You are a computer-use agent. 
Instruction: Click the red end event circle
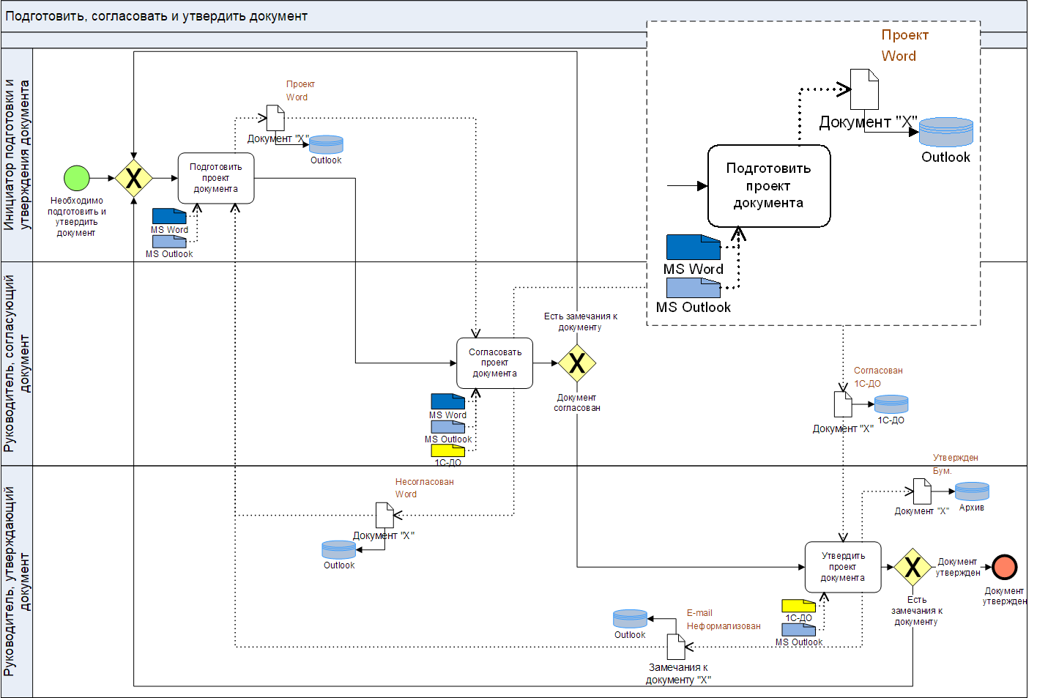click(x=1004, y=567)
